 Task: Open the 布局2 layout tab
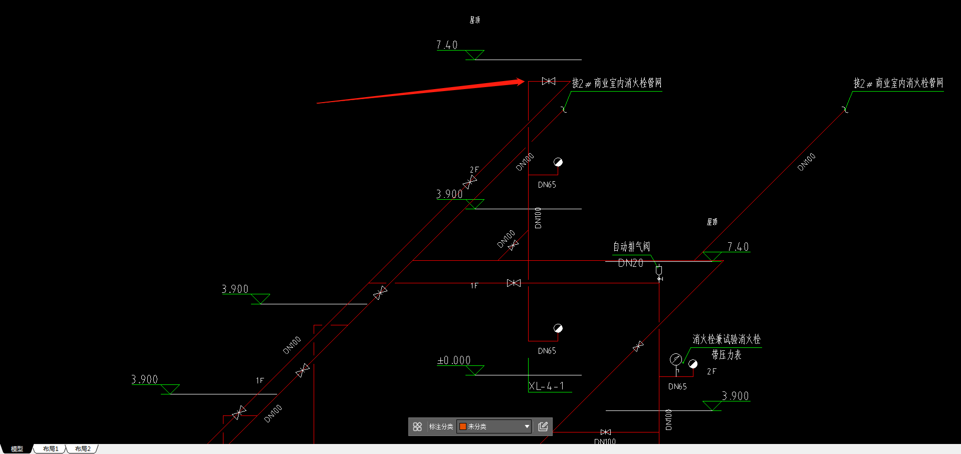[x=83, y=449]
